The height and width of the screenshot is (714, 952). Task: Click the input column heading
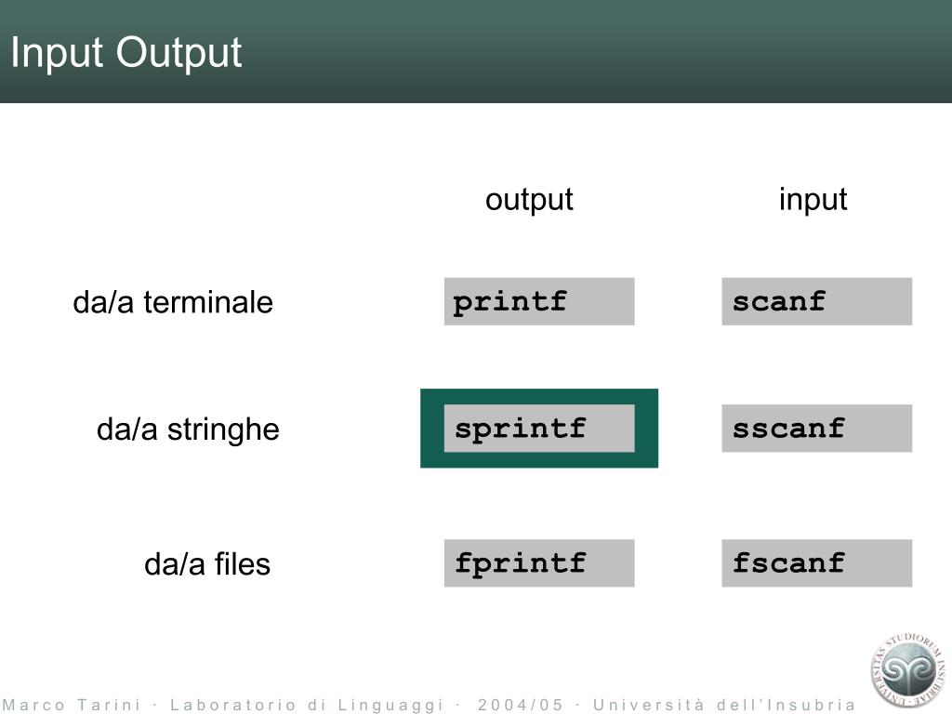pyautogui.click(x=813, y=201)
